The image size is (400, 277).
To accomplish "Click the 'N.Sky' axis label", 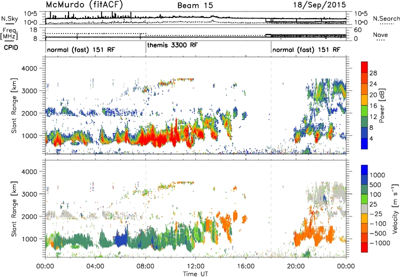I will [x=9, y=19].
